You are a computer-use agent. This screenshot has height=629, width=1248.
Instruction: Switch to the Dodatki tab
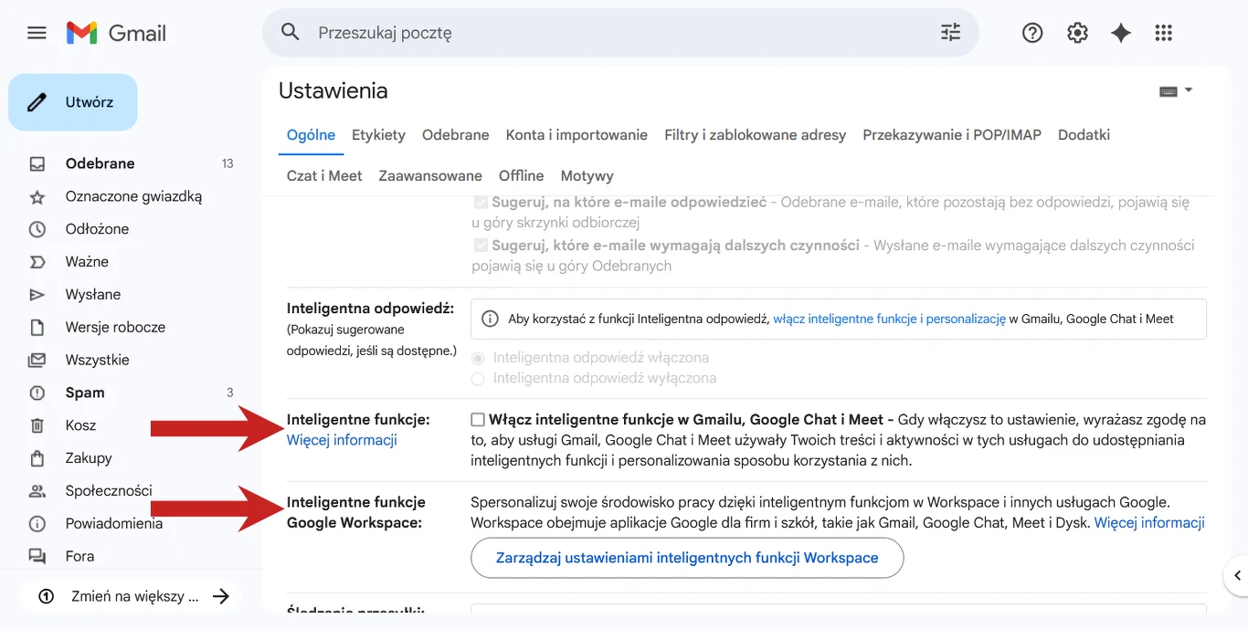[1084, 135]
